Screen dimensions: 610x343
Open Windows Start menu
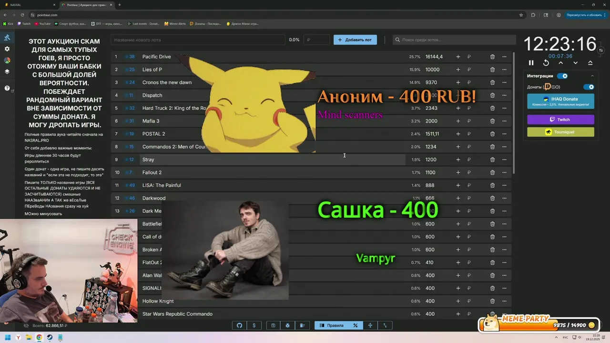[x=8, y=337]
